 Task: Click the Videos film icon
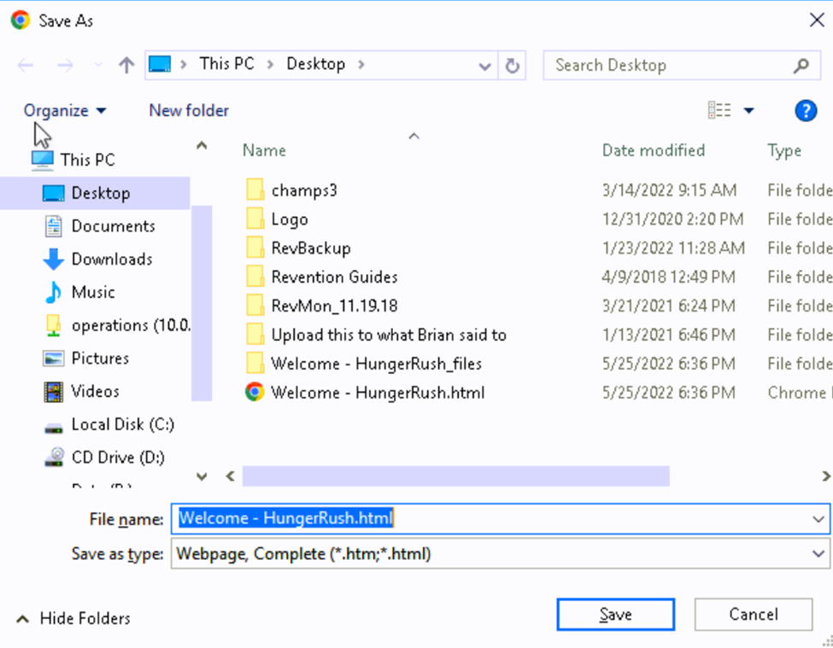(53, 392)
